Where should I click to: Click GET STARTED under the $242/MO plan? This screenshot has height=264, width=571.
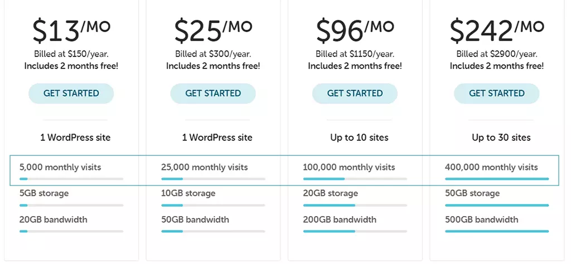(497, 94)
